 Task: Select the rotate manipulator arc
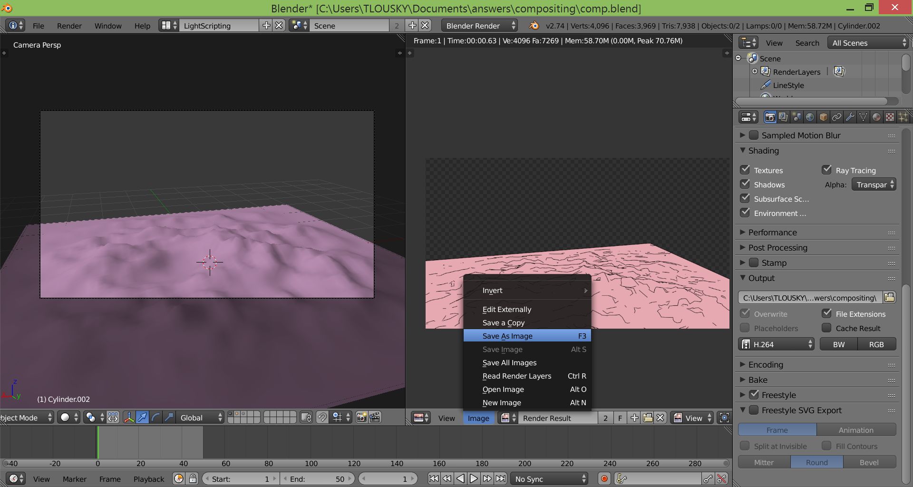155,418
